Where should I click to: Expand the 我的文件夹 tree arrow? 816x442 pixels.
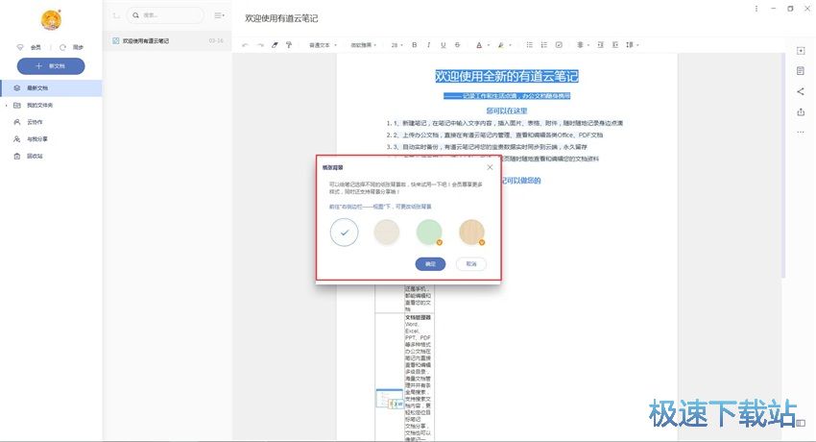(7, 105)
